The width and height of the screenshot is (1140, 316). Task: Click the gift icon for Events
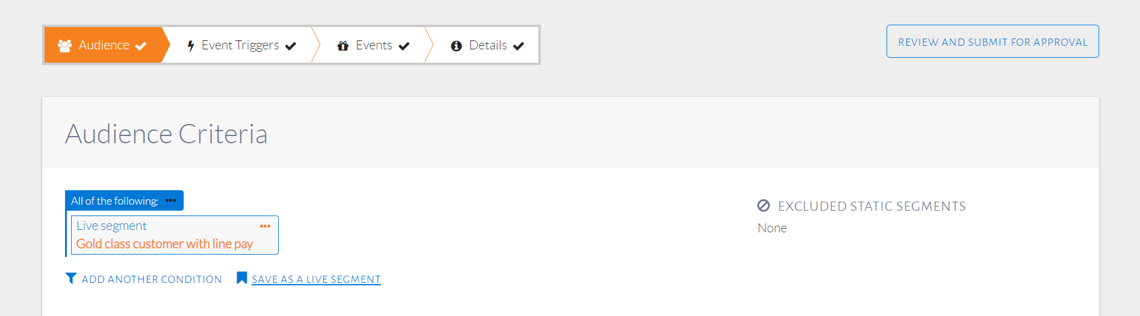(x=343, y=46)
